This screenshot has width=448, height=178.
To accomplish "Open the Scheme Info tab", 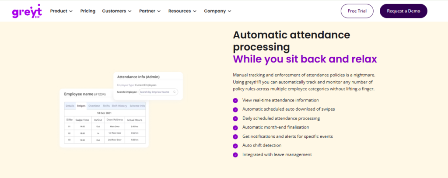I will pos(137,106).
